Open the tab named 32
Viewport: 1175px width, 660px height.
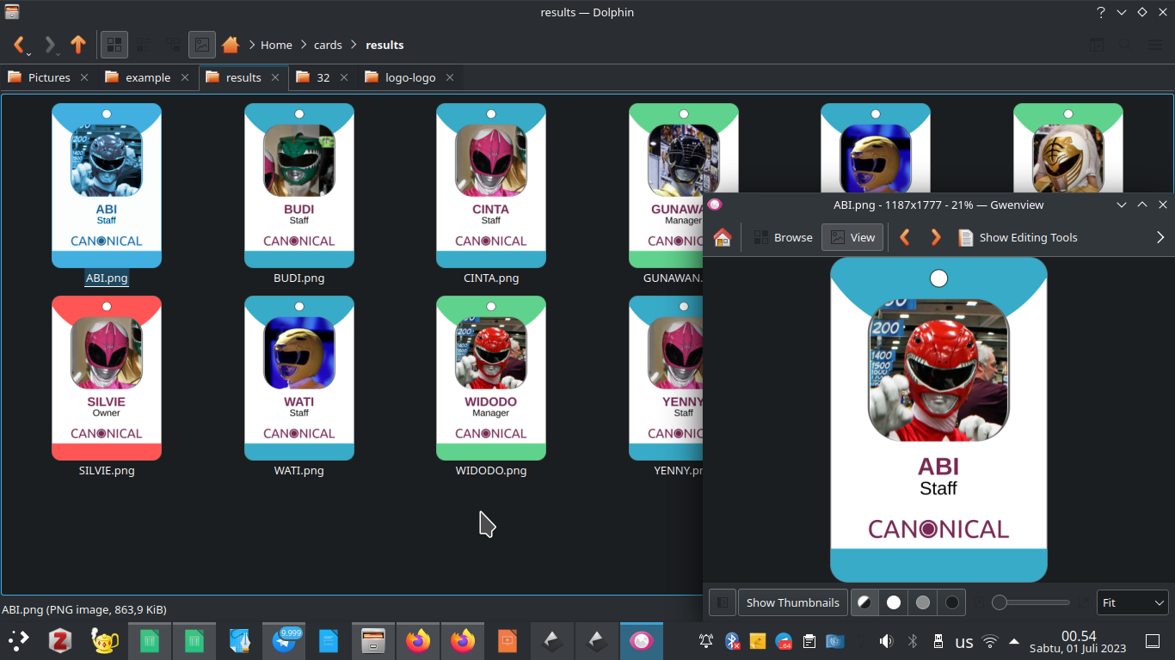click(x=323, y=77)
